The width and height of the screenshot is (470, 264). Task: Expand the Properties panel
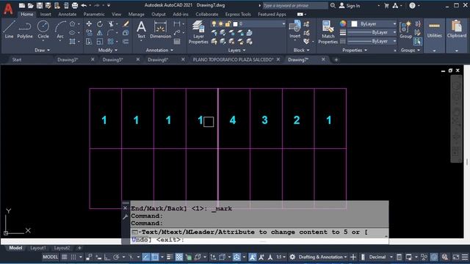[355, 51]
